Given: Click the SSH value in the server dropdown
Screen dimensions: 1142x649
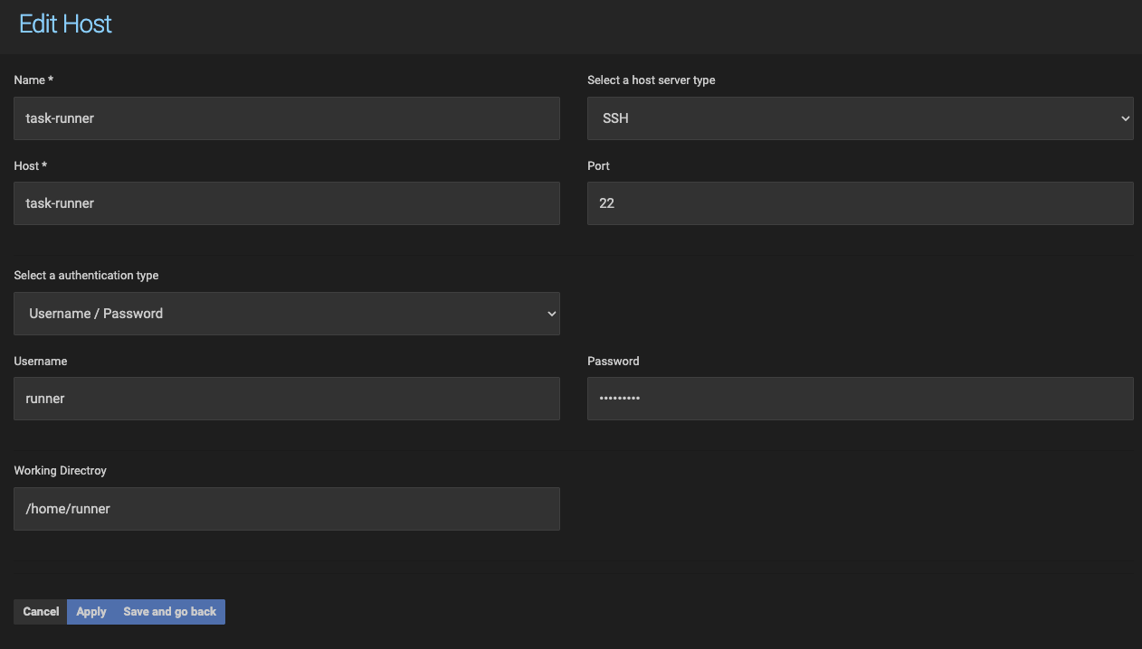Looking at the screenshot, I should coord(614,118).
